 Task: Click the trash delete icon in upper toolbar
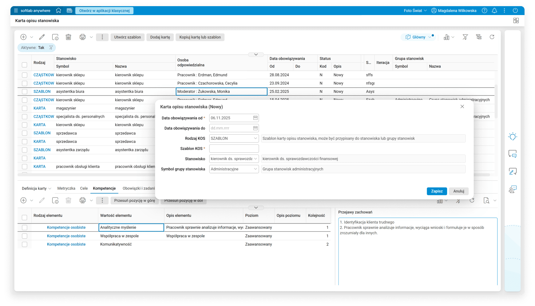[68, 37]
